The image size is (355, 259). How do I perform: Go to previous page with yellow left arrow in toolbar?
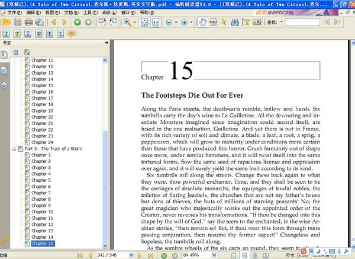[x=54, y=23]
